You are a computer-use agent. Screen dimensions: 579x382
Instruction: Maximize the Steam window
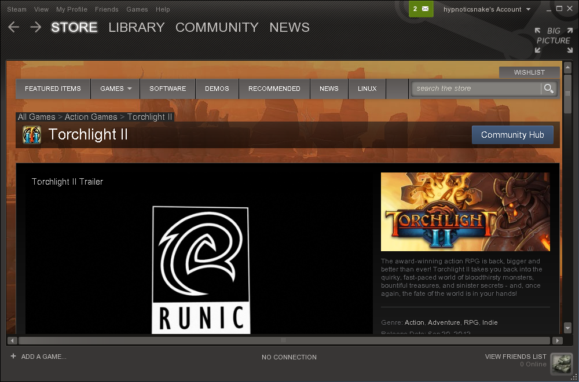[559, 9]
